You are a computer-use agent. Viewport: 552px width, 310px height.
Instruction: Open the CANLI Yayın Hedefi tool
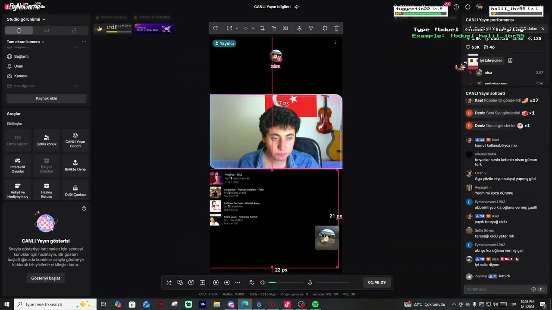click(x=75, y=140)
